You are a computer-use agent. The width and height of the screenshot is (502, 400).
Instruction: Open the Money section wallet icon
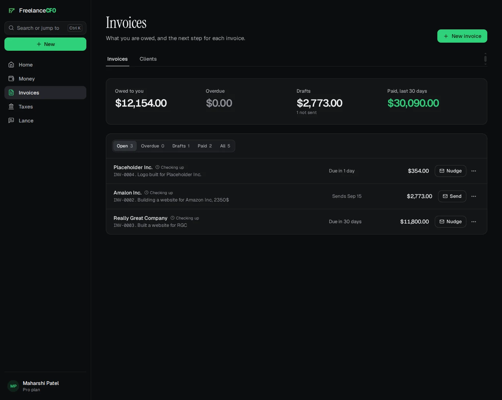[x=11, y=79]
